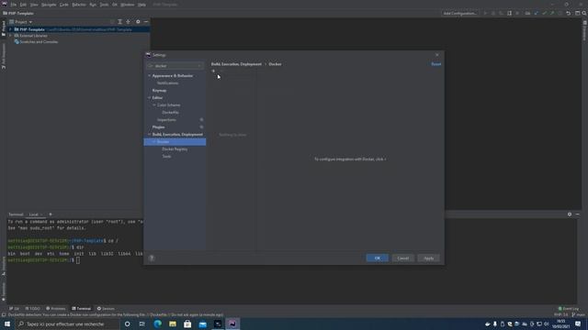Open IDE window layout icon in toolbar
Viewport: 588px width, 330px height.
pyautogui.click(x=578, y=13)
